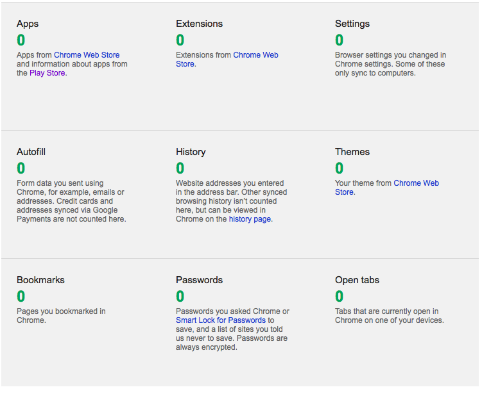
Task: Select the green zero count under Open tabs
Action: (340, 296)
